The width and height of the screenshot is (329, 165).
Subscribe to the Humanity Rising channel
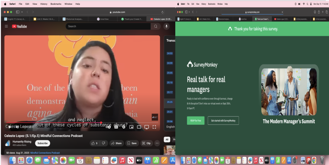(x=42, y=143)
